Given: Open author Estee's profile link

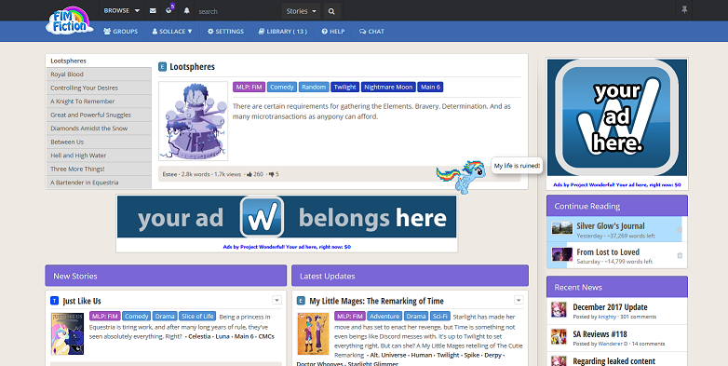Looking at the screenshot, I should coord(169,174).
